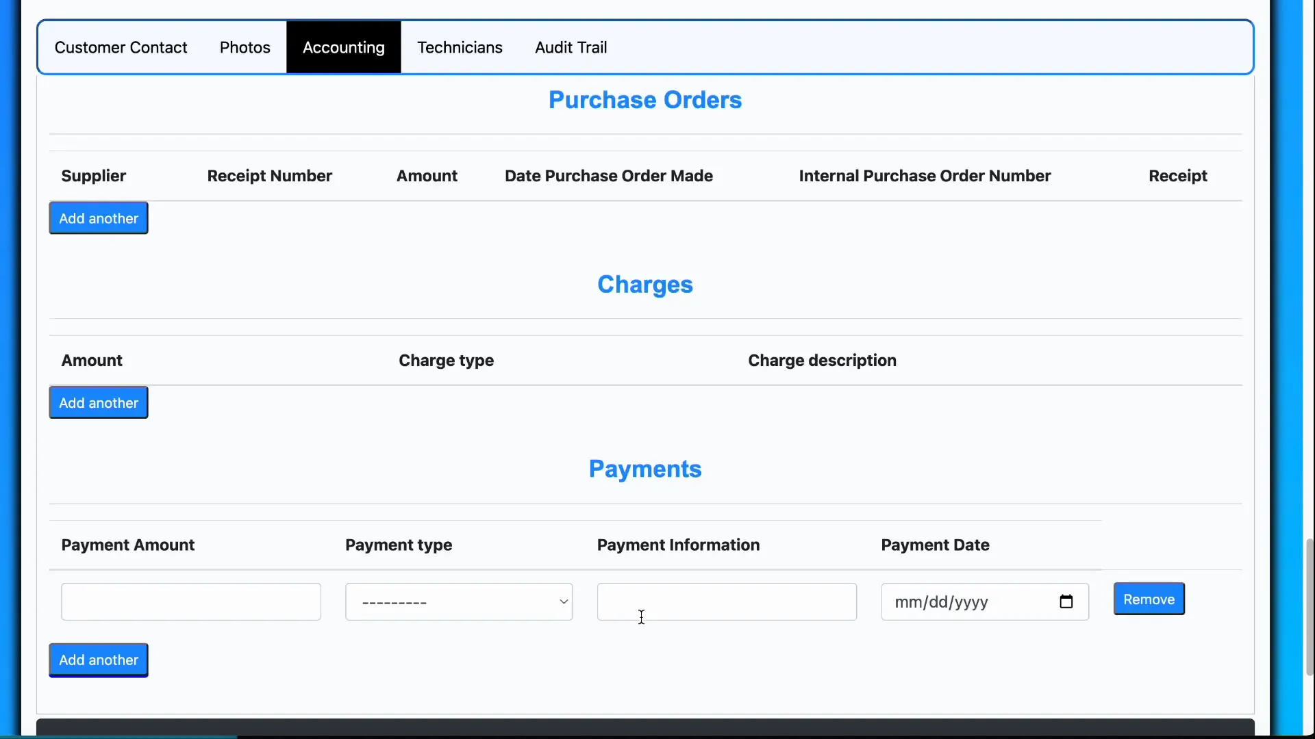Select the Accounting tab
This screenshot has width=1315, height=739.
(344, 47)
